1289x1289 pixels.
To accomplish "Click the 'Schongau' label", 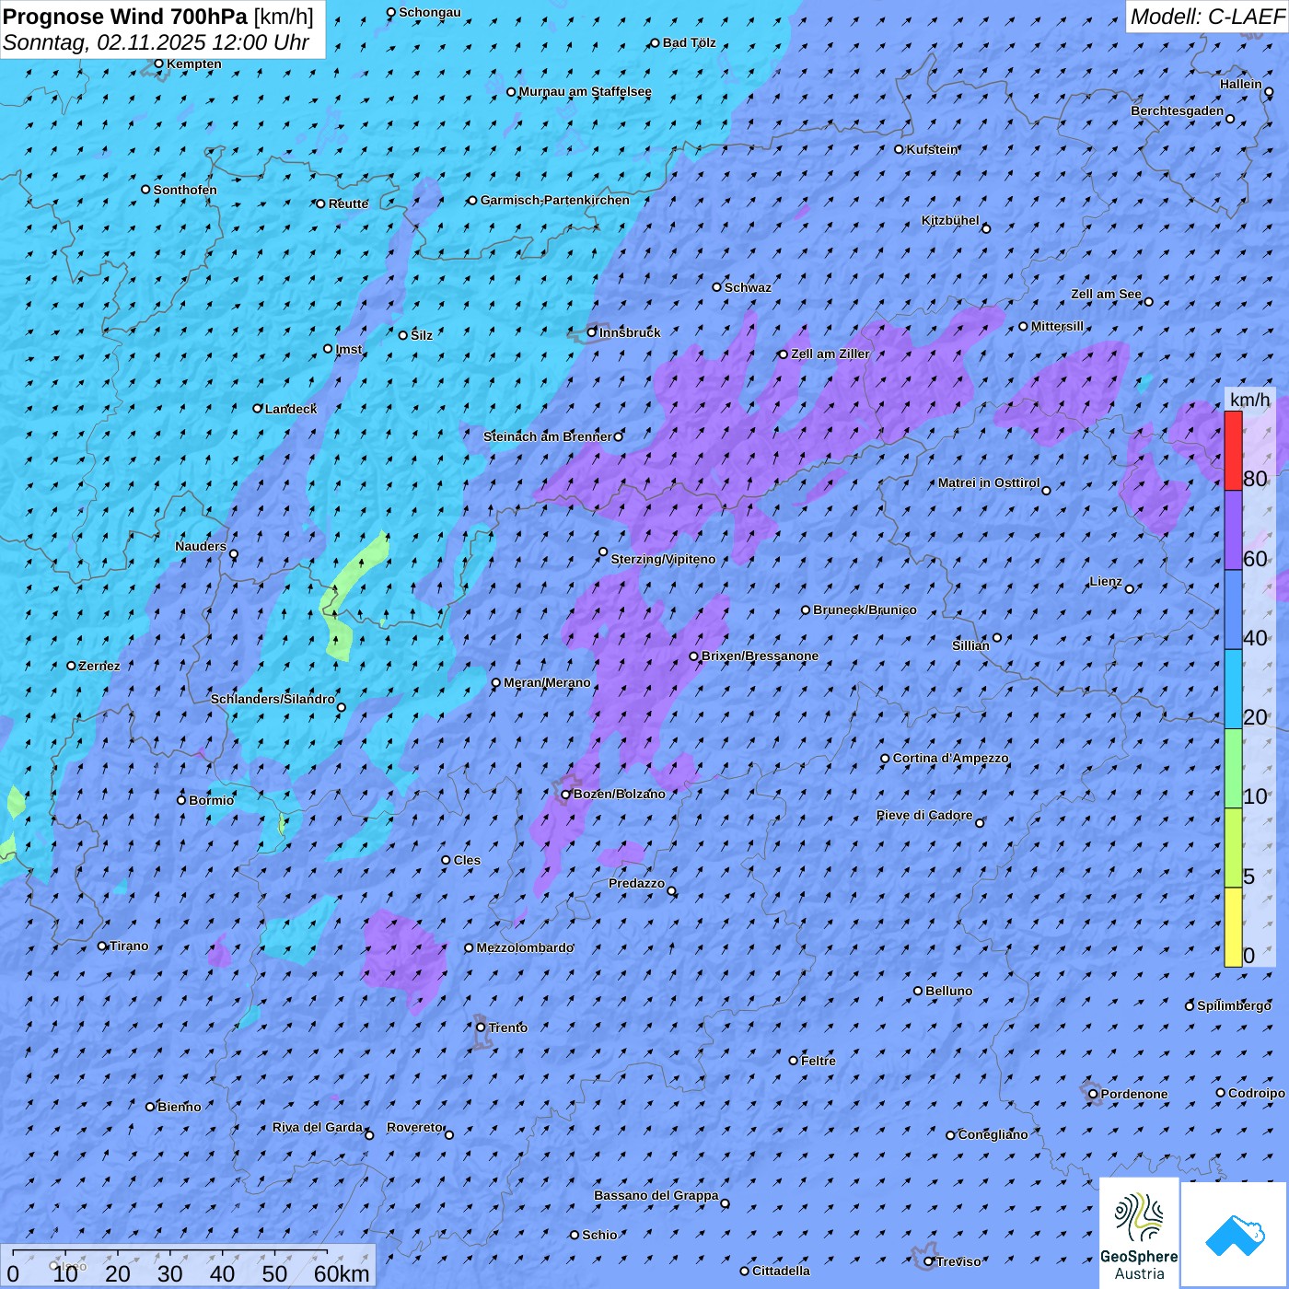I will tap(430, 12).
